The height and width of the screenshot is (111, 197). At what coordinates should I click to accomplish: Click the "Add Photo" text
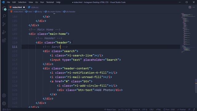(x=104, y=90)
